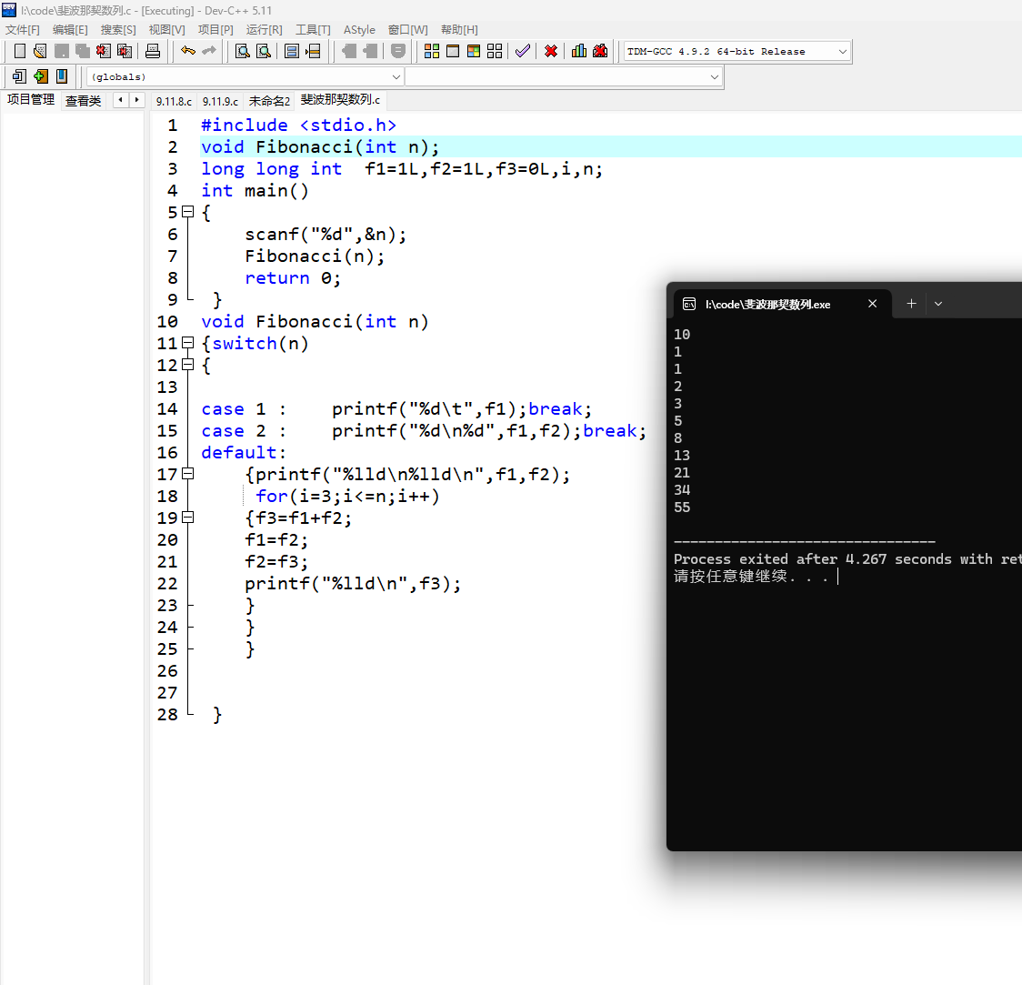This screenshot has height=985, width=1022.
Task: Switch to the 项目管理 panel tab
Action: [x=31, y=100]
